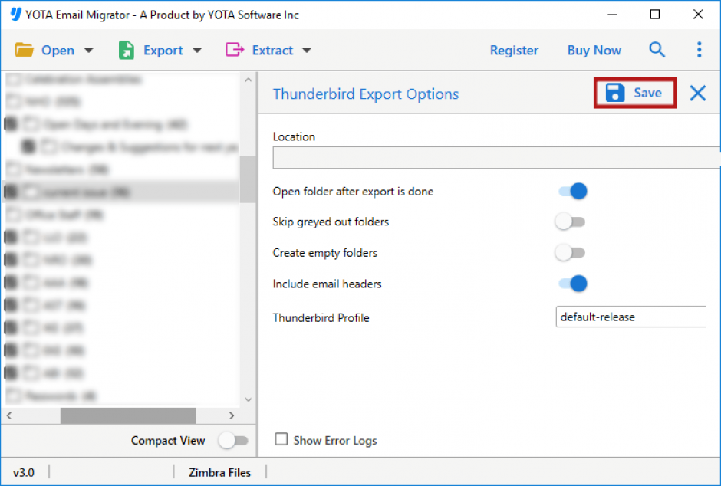Open the Thunderbird Profile combo box

click(630, 317)
